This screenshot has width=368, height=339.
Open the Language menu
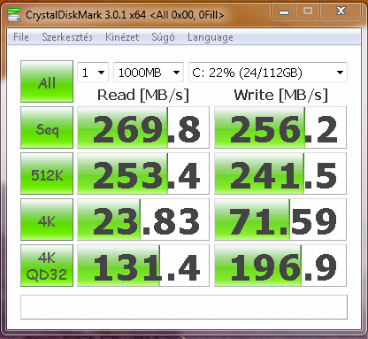click(x=211, y=37)
